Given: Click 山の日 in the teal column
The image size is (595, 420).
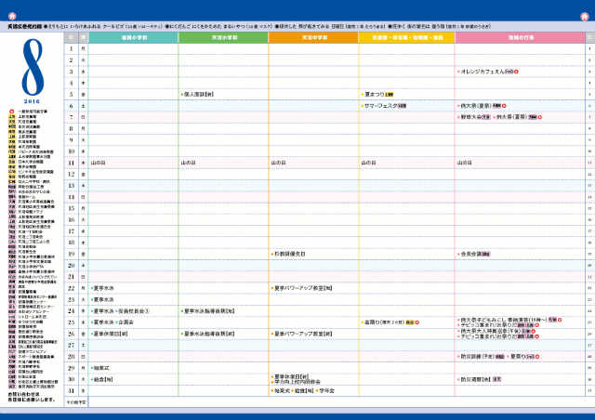Looking at the screenshot, I should click(x=98, y=163).
